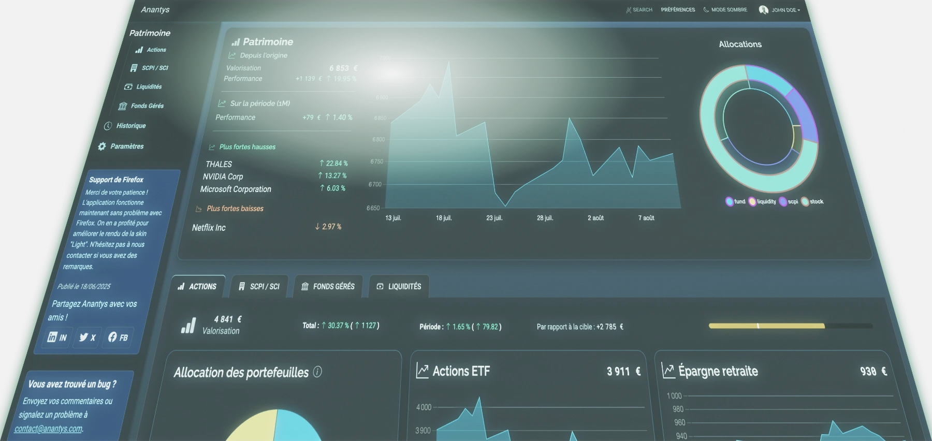This screenshot has width=932, height=441.
Task: Toggle Mode Sombre dark mode
Action: point(725,10)
